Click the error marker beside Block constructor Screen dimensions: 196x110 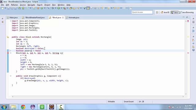coord(8,53)
